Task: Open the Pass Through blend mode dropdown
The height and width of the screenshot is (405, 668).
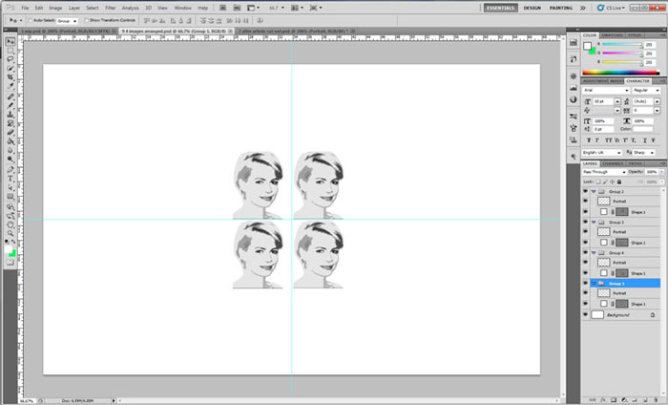Action: (603, 172)
